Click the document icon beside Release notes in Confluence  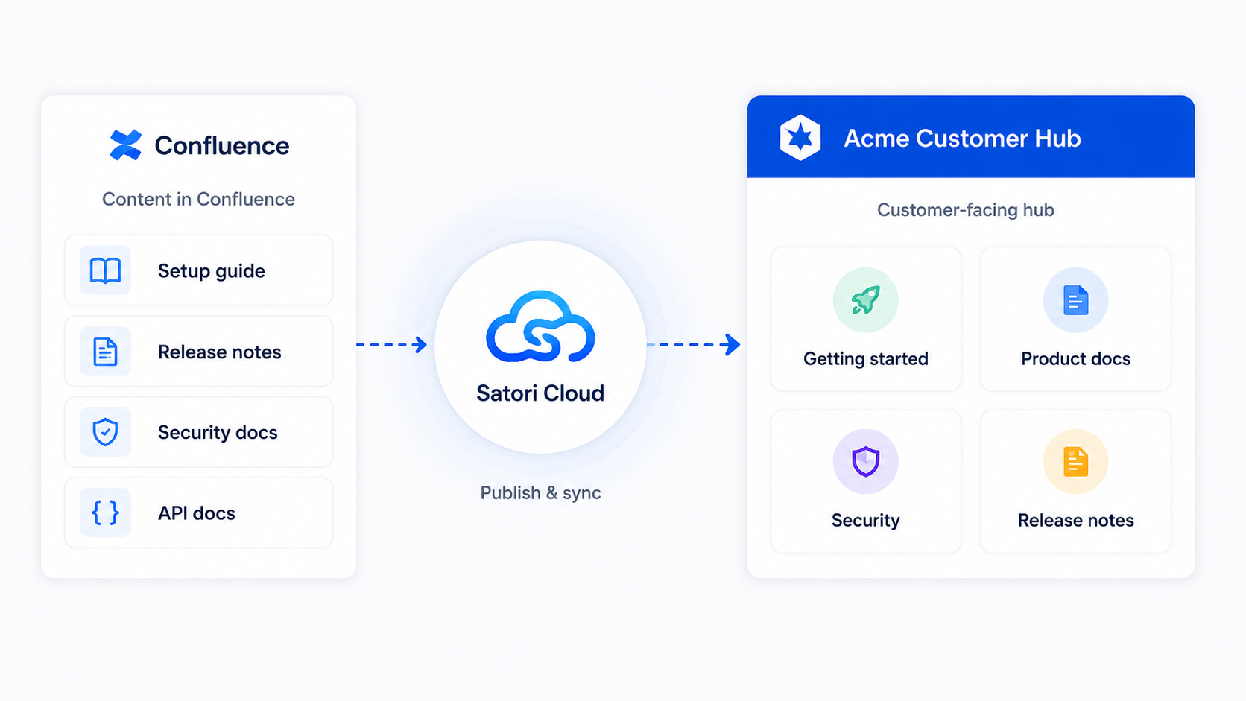(x=105, y=352)
